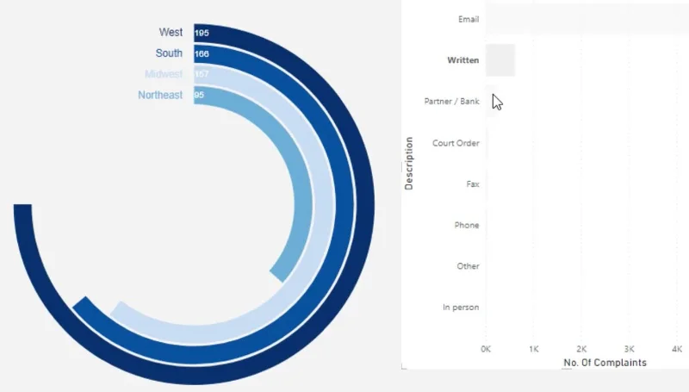Image resolution: width=689 pixels, height=392 pixels.
Task: Click the South region label
Action: 169,53
